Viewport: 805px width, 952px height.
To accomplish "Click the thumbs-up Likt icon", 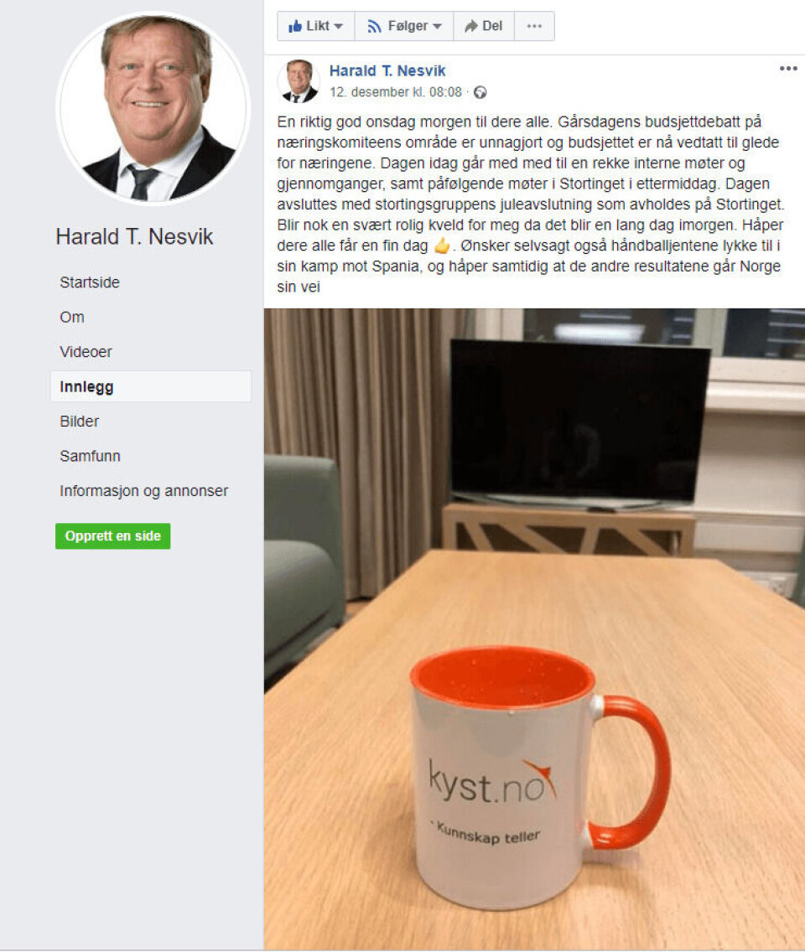I will pos(295,26).
